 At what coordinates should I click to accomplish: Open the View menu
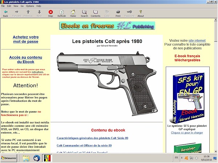click(16, 6)
